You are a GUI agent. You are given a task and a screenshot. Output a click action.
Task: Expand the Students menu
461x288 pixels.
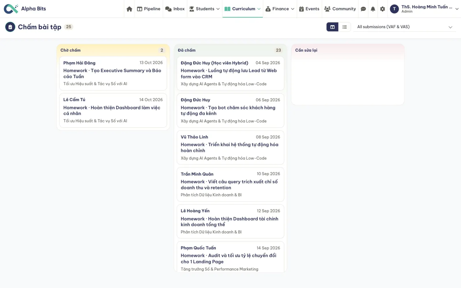(204, 9)
